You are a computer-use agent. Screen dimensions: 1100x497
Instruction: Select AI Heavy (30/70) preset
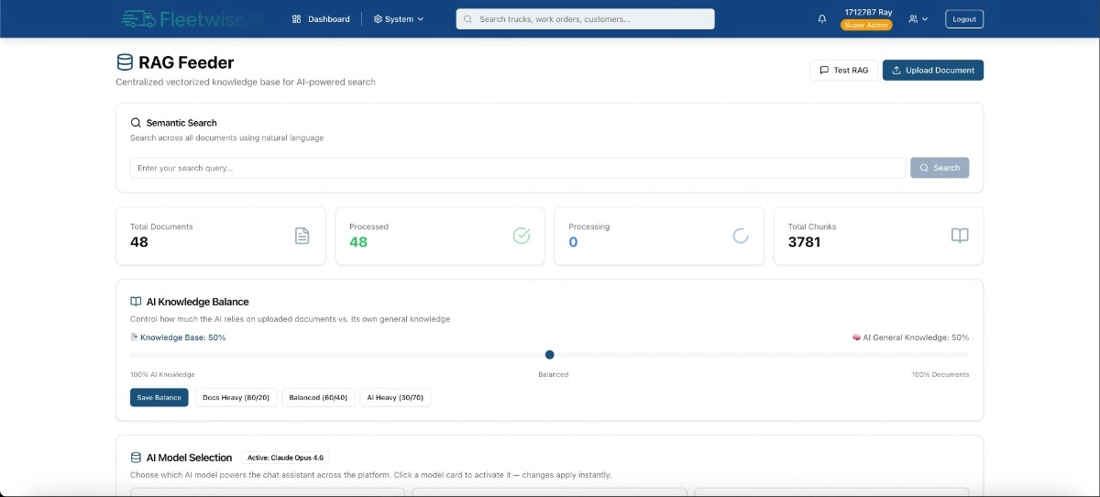[395, 397]
